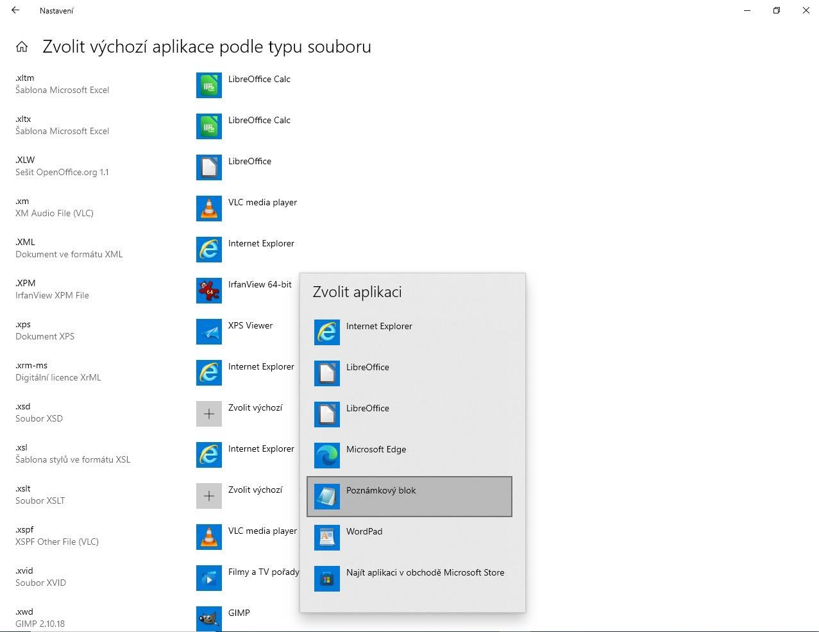This screenshot has width=819, height=632.
Task: Click Zvolit výchozí label for .xsd
Action: pos(255,407)
